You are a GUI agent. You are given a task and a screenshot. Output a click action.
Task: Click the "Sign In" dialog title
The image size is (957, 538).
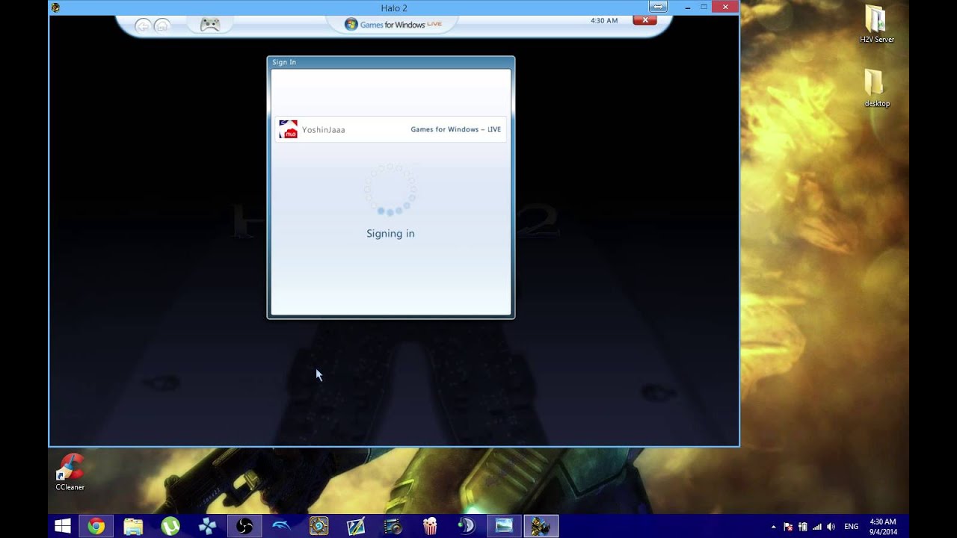pos(284,62)
